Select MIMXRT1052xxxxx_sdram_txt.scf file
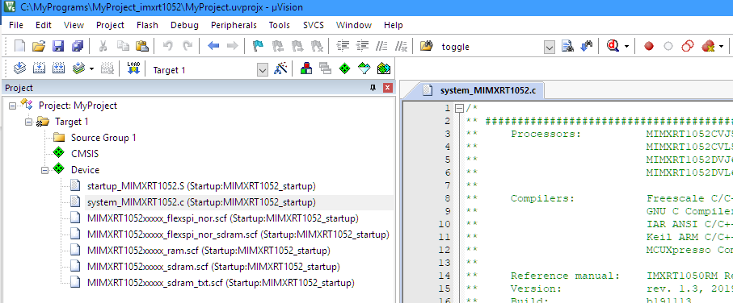Screen dimensions: 733x303 coord(221,283)
